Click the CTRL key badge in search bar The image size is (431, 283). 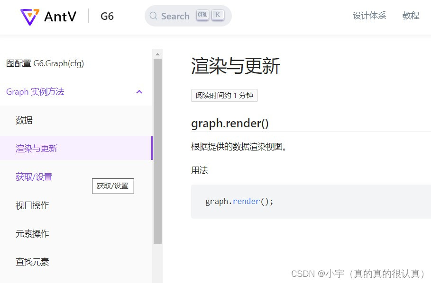202,15
